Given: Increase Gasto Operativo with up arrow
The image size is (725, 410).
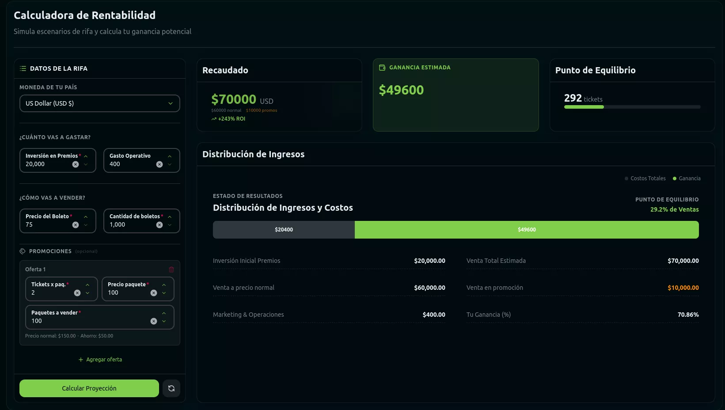Looking at the screenshot, I should coord(170,156).
